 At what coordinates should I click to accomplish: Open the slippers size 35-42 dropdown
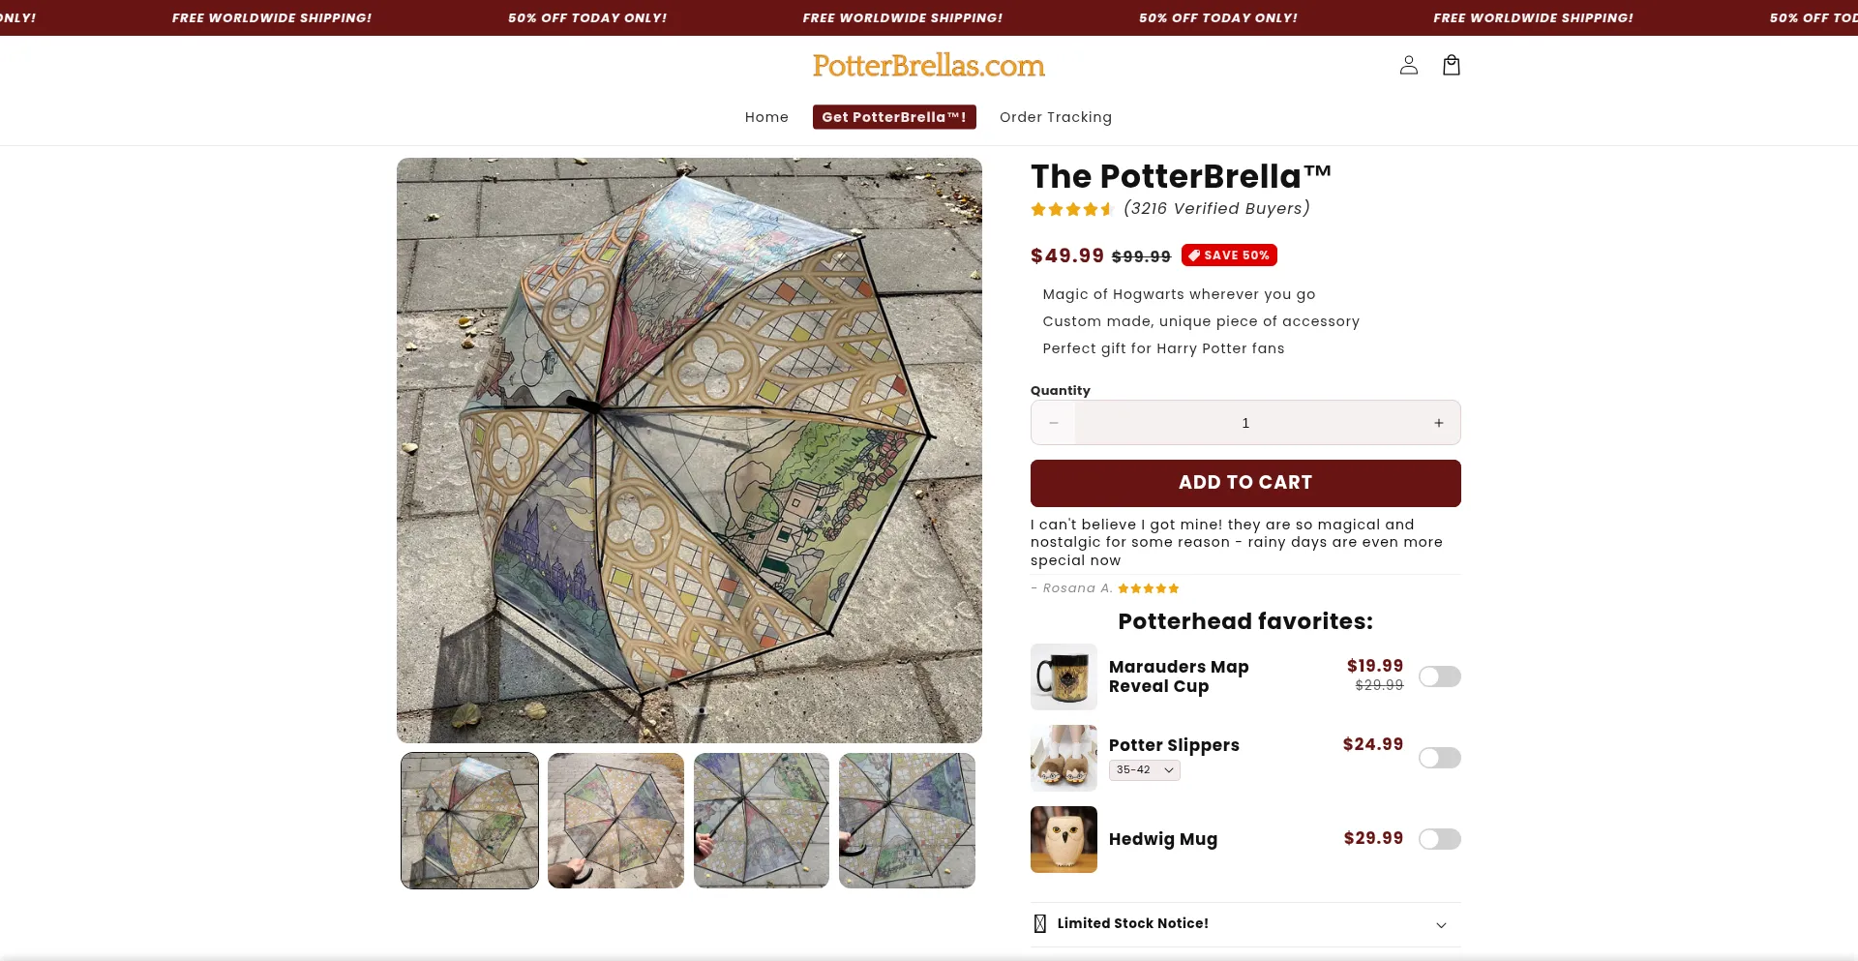(1145, 770)
